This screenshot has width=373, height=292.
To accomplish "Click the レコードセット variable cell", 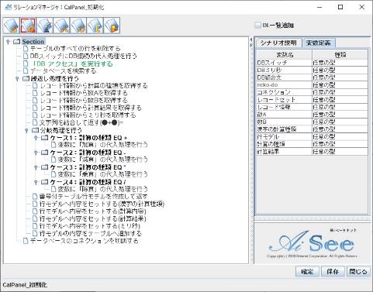I will (285, 100).
